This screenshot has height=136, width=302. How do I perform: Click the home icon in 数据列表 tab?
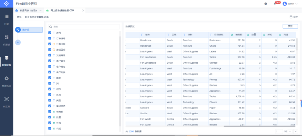(17, 10)
